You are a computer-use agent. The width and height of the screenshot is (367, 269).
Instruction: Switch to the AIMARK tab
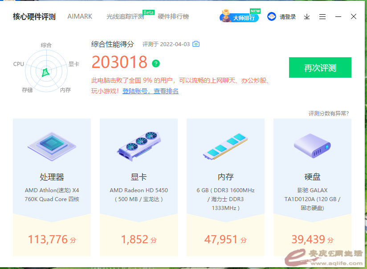coord(80,16)
